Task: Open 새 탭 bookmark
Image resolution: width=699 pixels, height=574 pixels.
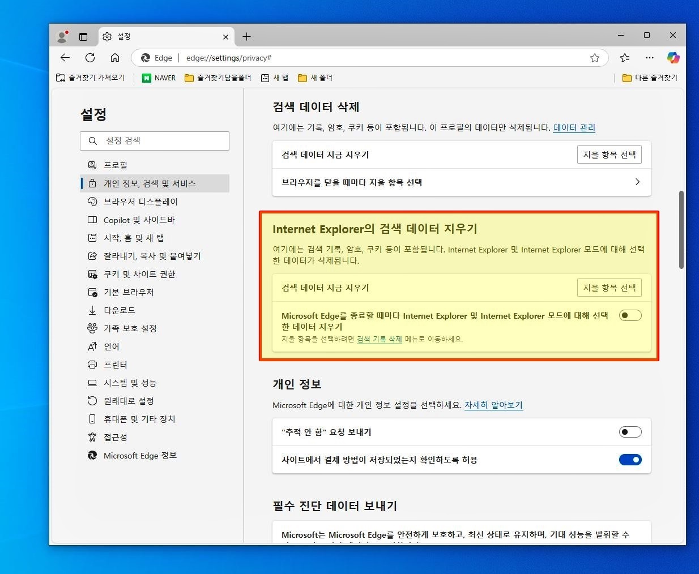Action: tap(275, 78)
